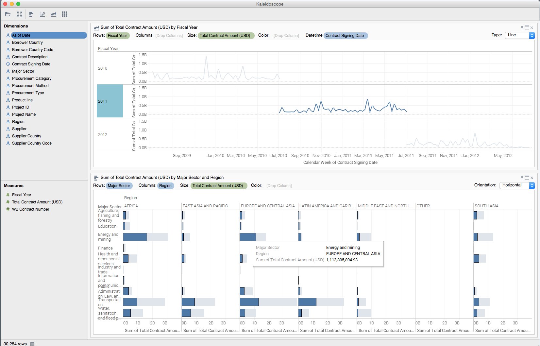The width and height of the screenshot is (540, 346).
Task: Add an area/line chart from the toolbar
Action: (x=54, y=14)
